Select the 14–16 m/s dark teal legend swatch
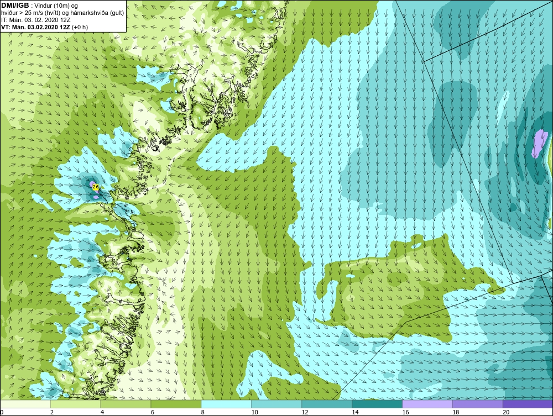The width and height of the screenshot is (553, 416). tap(377, 404)
